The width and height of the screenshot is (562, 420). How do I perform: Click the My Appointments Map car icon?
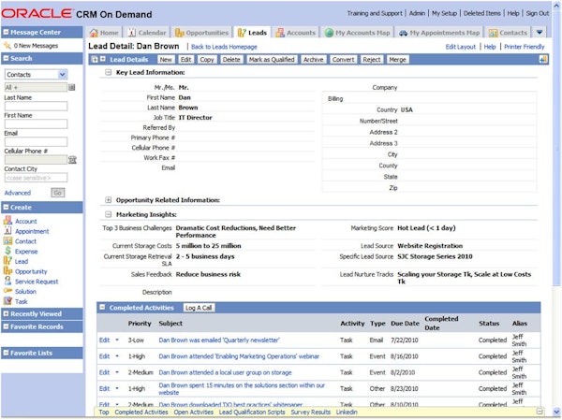tap(403, 33)
